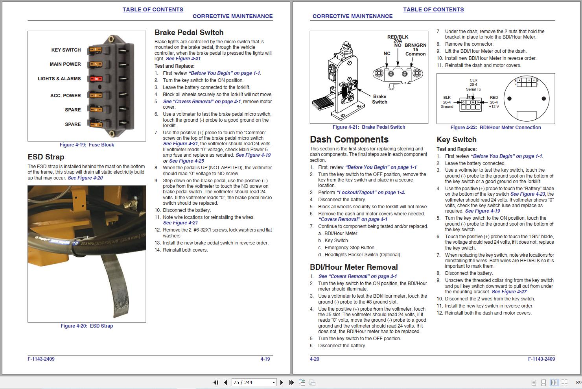Go to the previous page
Screen dimensions: 582x389
226,382
